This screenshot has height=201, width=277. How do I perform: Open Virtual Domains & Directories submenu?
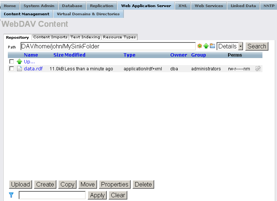click(88, 14)
